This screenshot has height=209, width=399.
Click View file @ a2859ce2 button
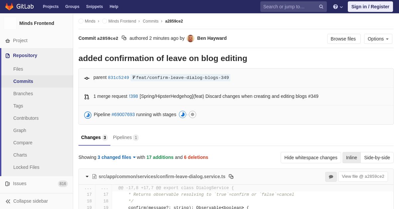tap(363, 176)
